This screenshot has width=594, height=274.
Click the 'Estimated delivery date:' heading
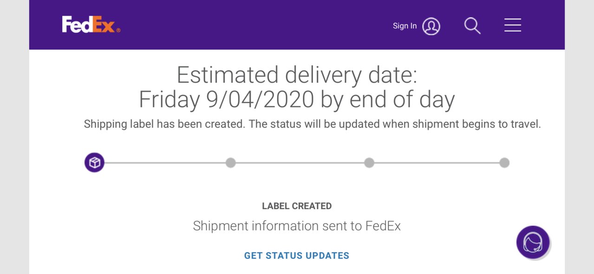point(297,75)
